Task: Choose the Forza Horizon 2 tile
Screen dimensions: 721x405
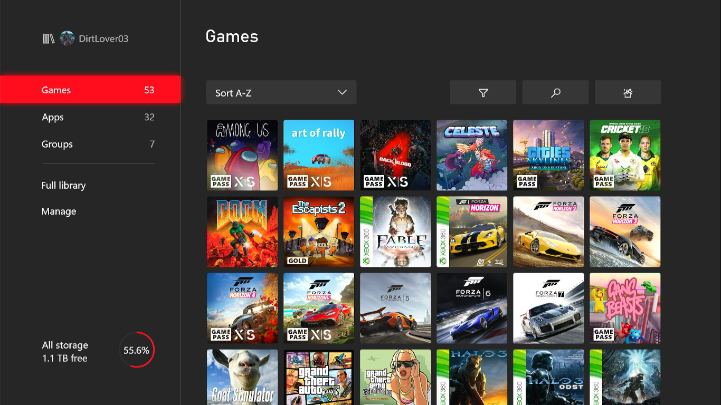Action: click(548, 232)
